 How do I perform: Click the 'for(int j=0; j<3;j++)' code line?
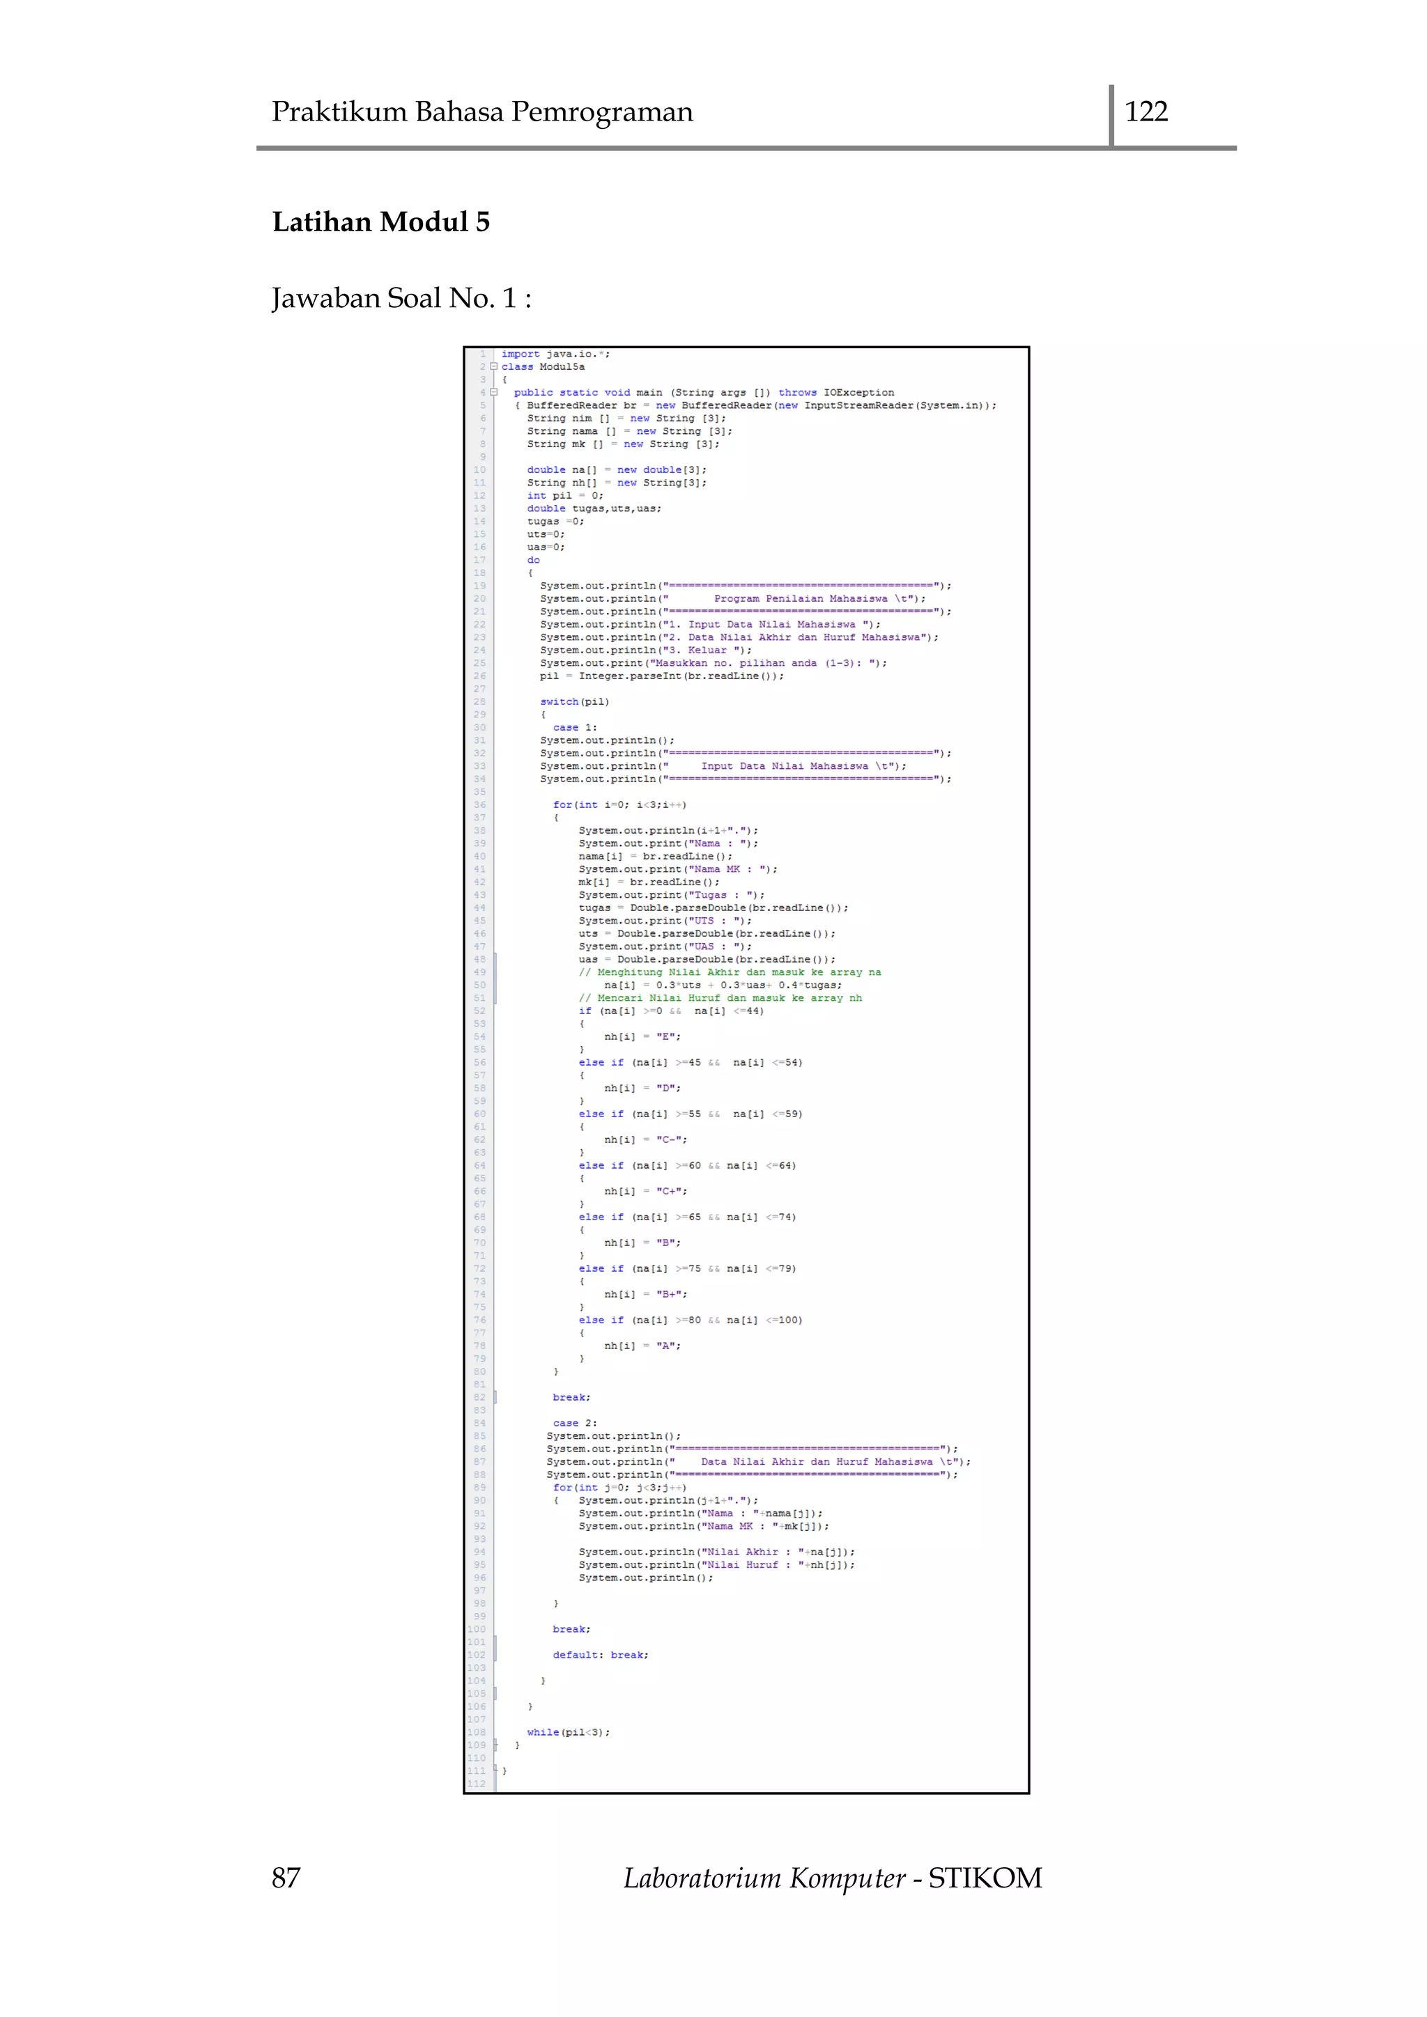pyautogui.click(x=619, y=1487)
